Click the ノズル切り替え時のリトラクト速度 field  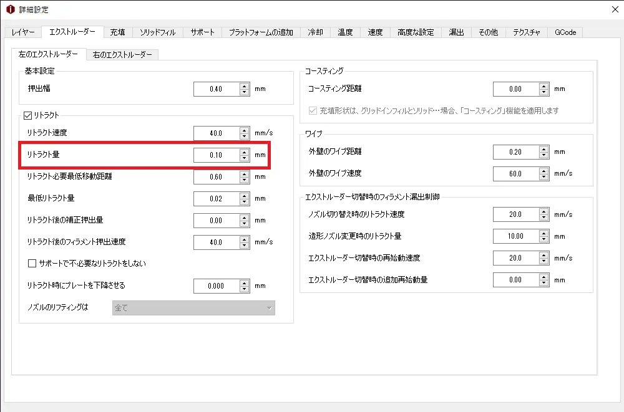[x=515, y=214]
